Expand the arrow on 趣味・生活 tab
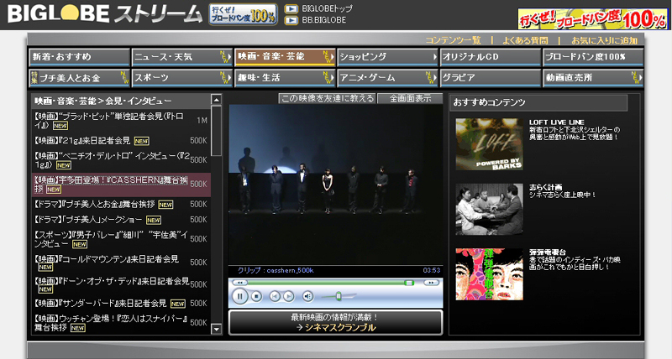 331,78
